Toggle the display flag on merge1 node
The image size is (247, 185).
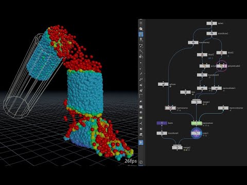[201, 102]
